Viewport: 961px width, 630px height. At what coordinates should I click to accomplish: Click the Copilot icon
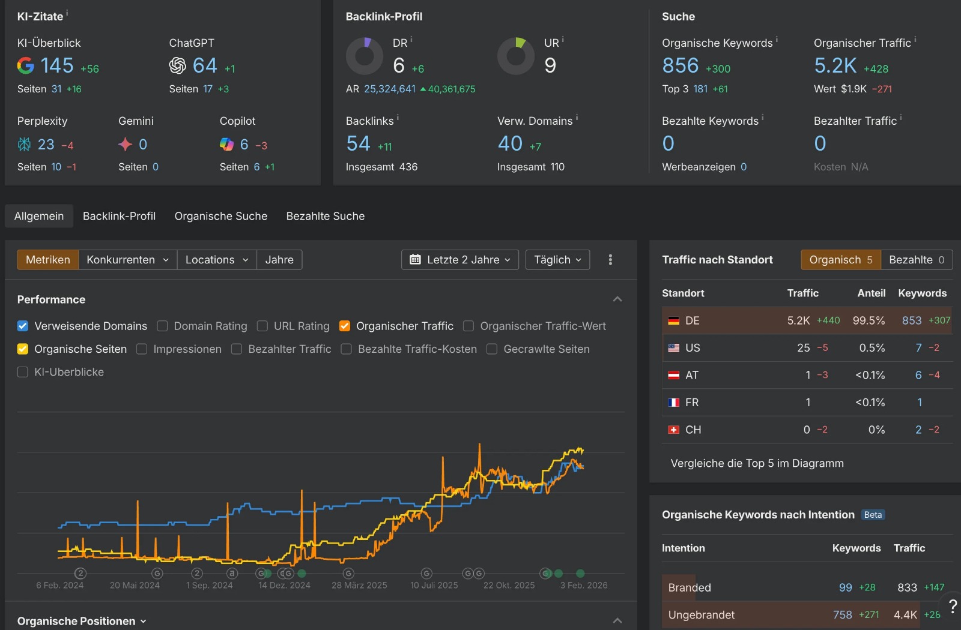click(226, 144)
